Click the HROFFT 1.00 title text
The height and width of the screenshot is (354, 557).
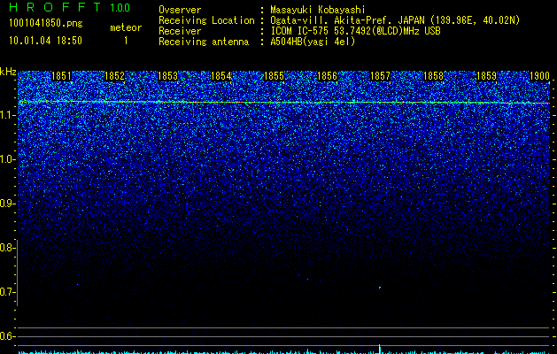coord(70,7)
